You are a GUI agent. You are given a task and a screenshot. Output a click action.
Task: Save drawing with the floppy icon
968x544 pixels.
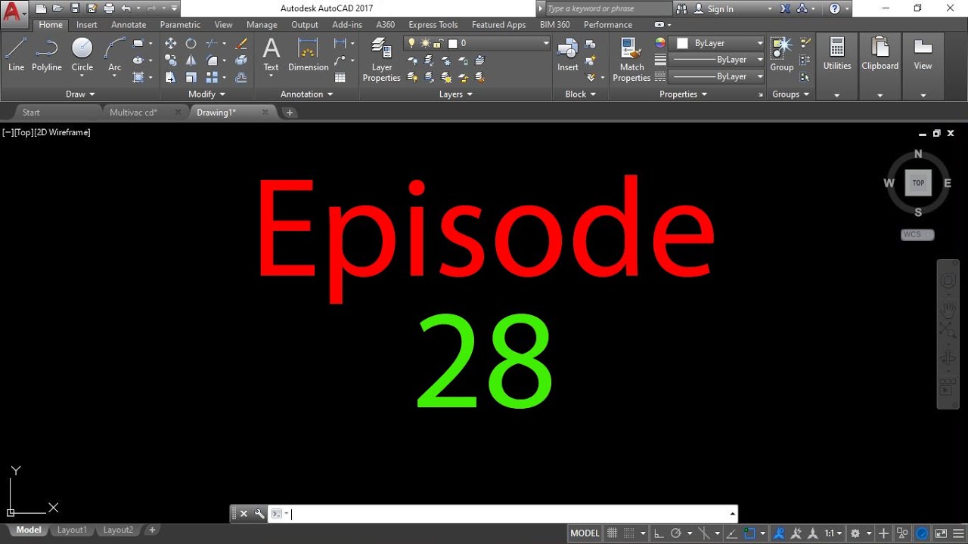75,8
